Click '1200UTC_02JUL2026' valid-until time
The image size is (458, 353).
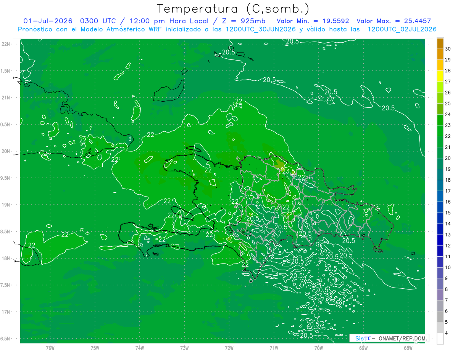click(402, 29)
